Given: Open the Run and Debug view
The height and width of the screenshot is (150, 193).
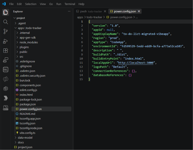Looking at the screenshot, I should 5,41.
